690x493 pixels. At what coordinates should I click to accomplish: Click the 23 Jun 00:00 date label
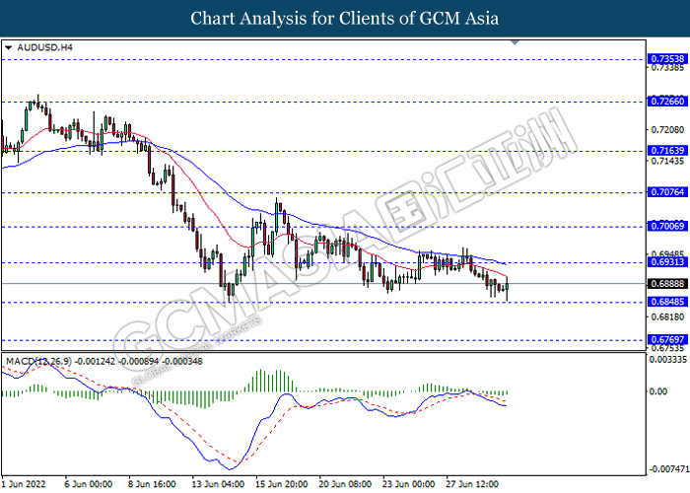(409, 484)
